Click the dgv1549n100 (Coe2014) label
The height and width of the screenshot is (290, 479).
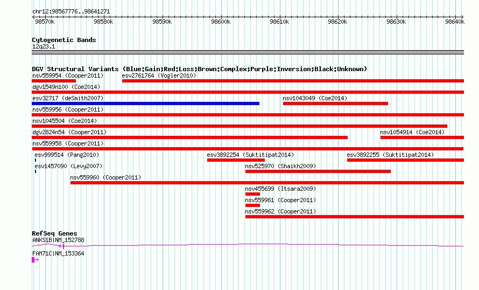tap(66, 87)
